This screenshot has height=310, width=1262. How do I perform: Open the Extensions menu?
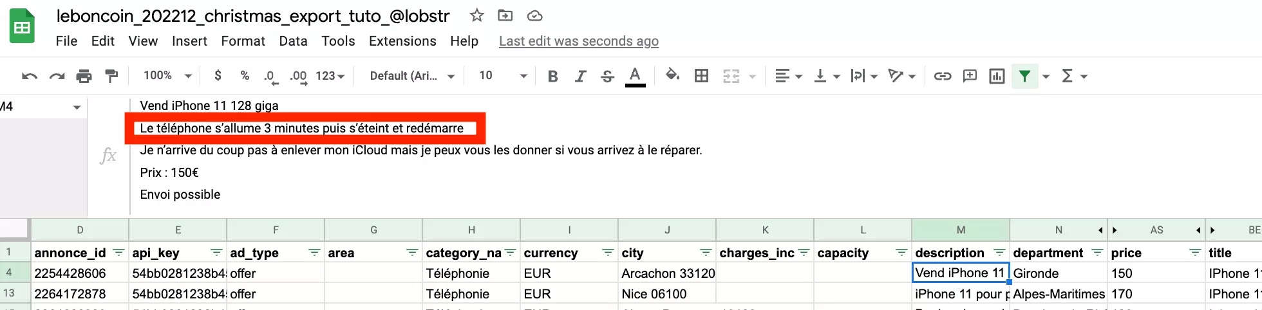(x=402, y=41)
